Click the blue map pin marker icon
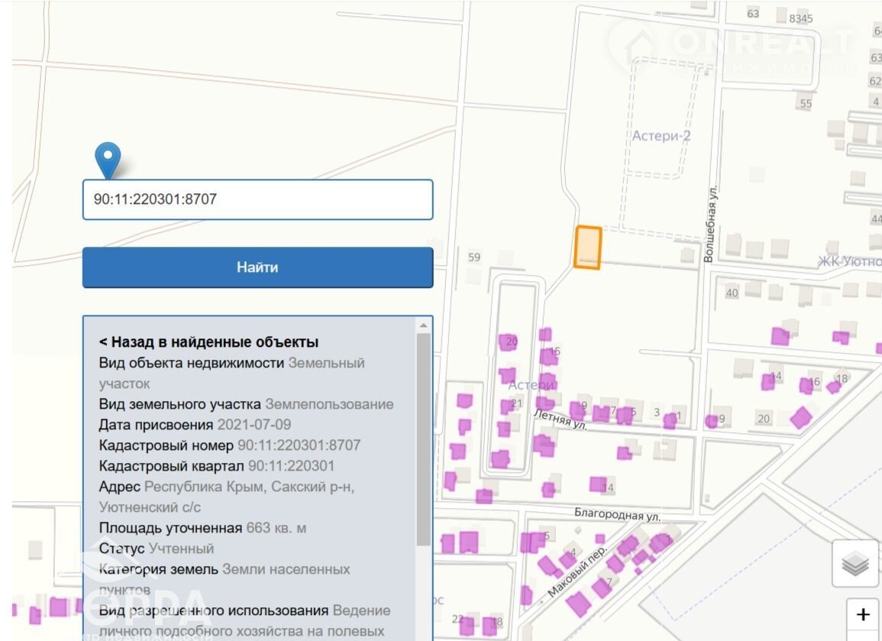 (x=108, y=160)
